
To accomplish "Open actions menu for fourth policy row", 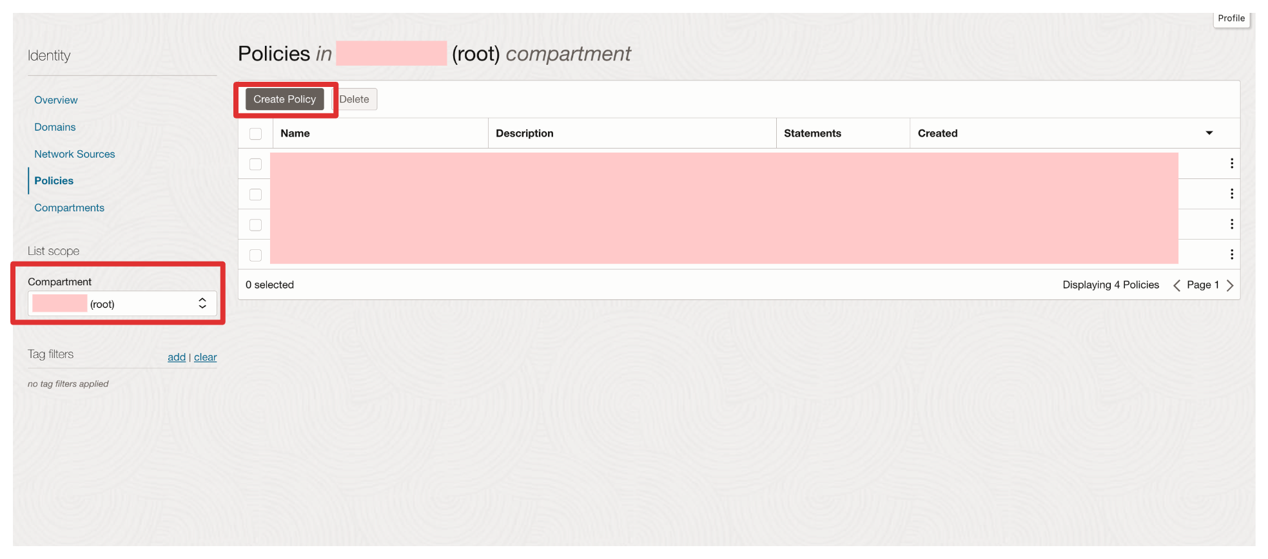I will coord(1231,254).
